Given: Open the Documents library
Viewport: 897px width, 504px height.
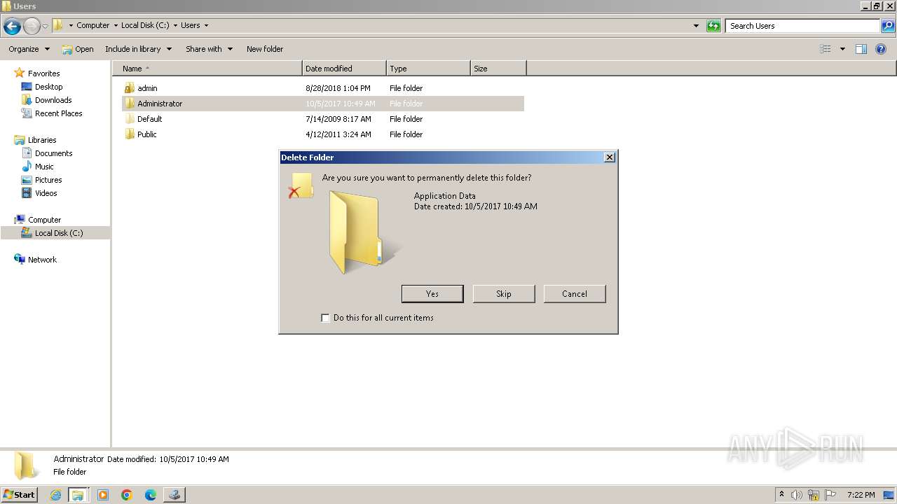Looking at the screenshot, I should tap(53, 153).
